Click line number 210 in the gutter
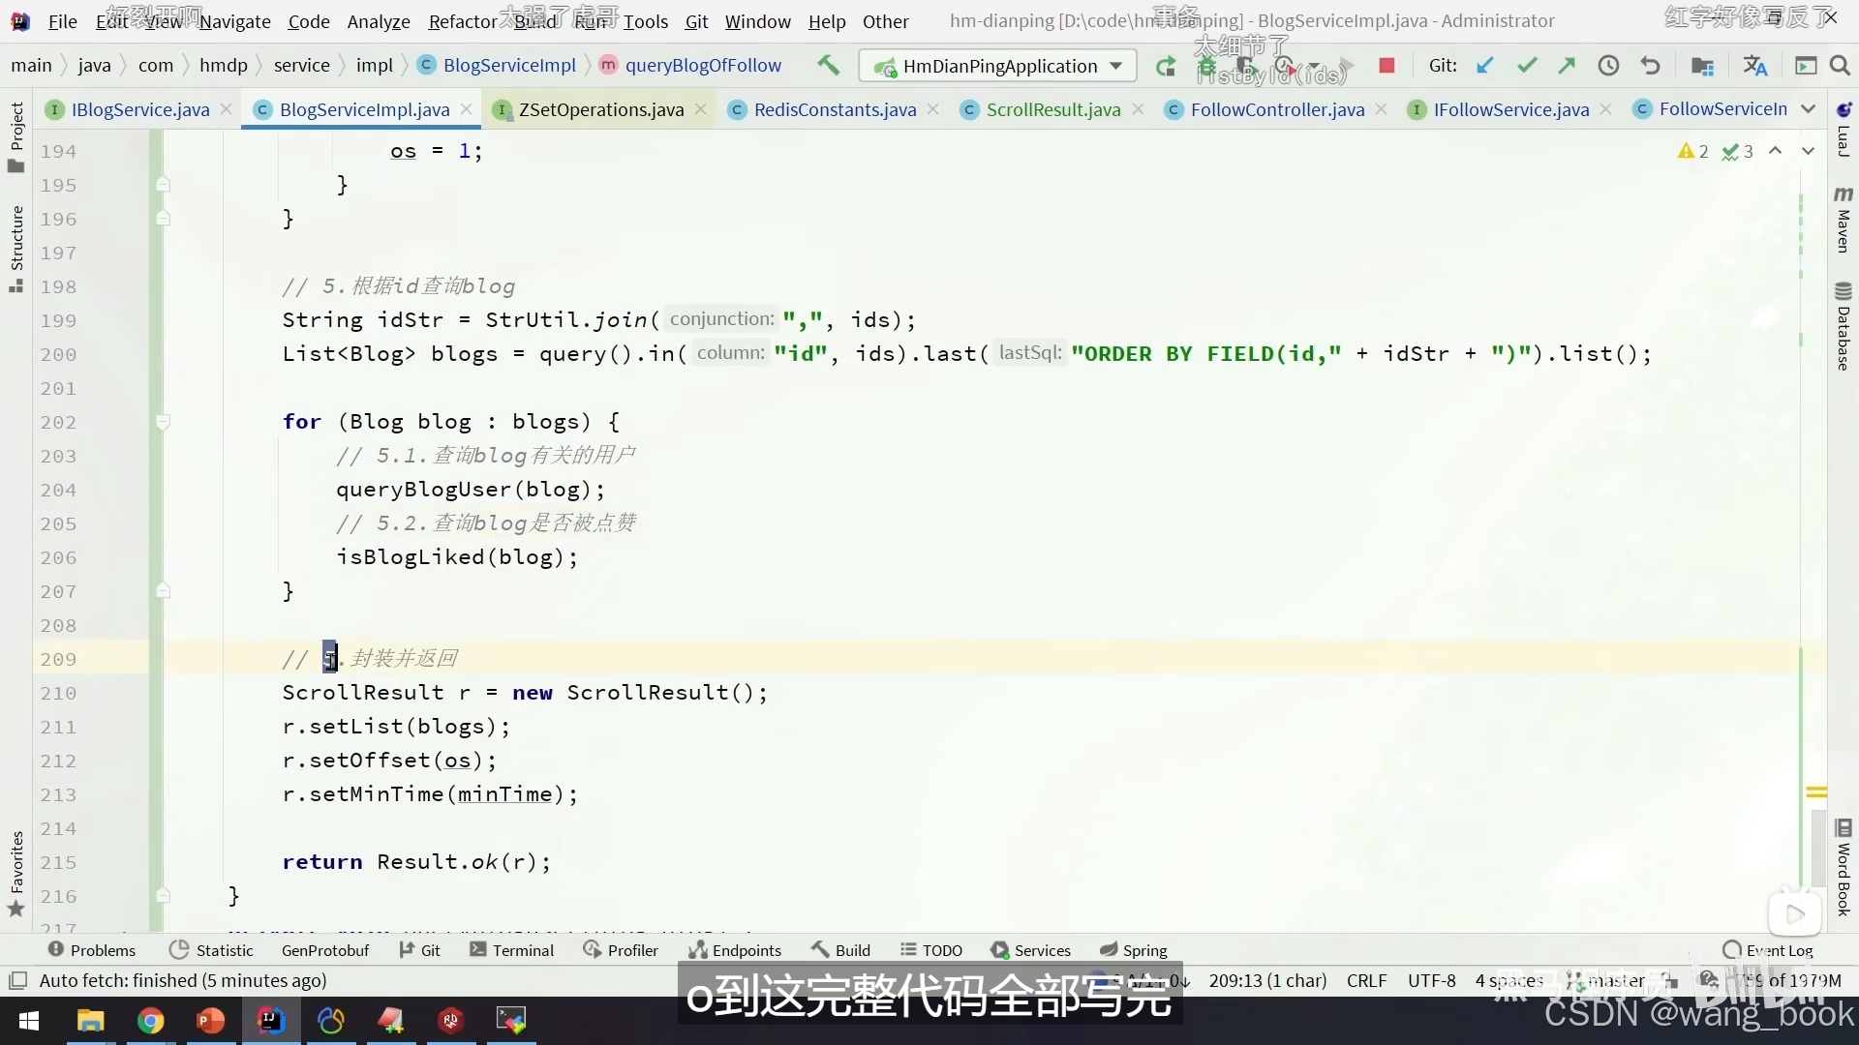 (x=58, y=693)
